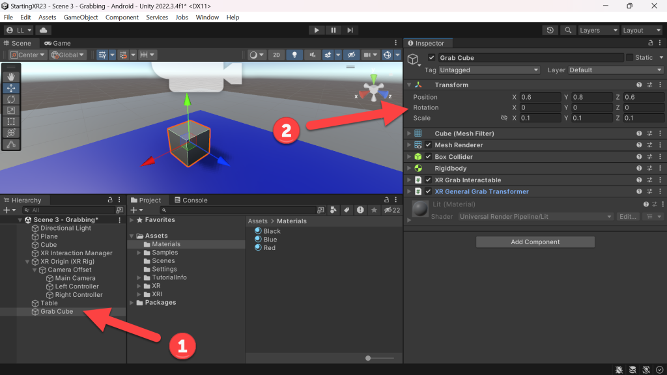The height and width of the screenshot is (375, 667).
Task: Toggle 2D scene view mode
Action: tap(276, 55)
